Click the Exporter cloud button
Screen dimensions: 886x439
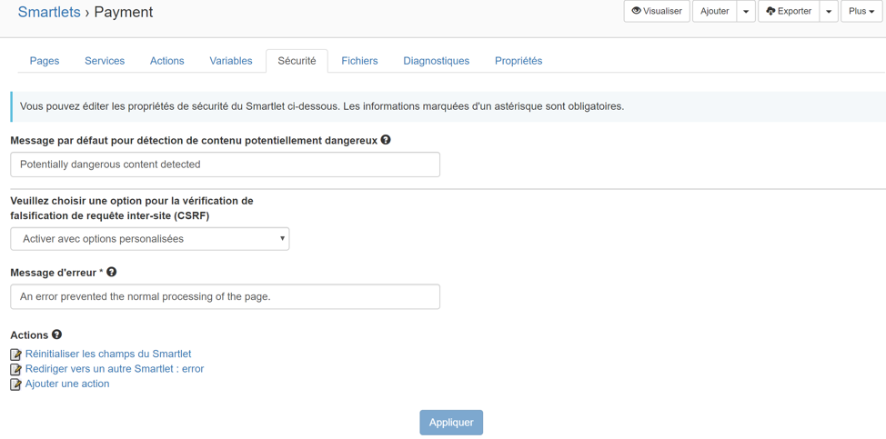click(789, 11)
